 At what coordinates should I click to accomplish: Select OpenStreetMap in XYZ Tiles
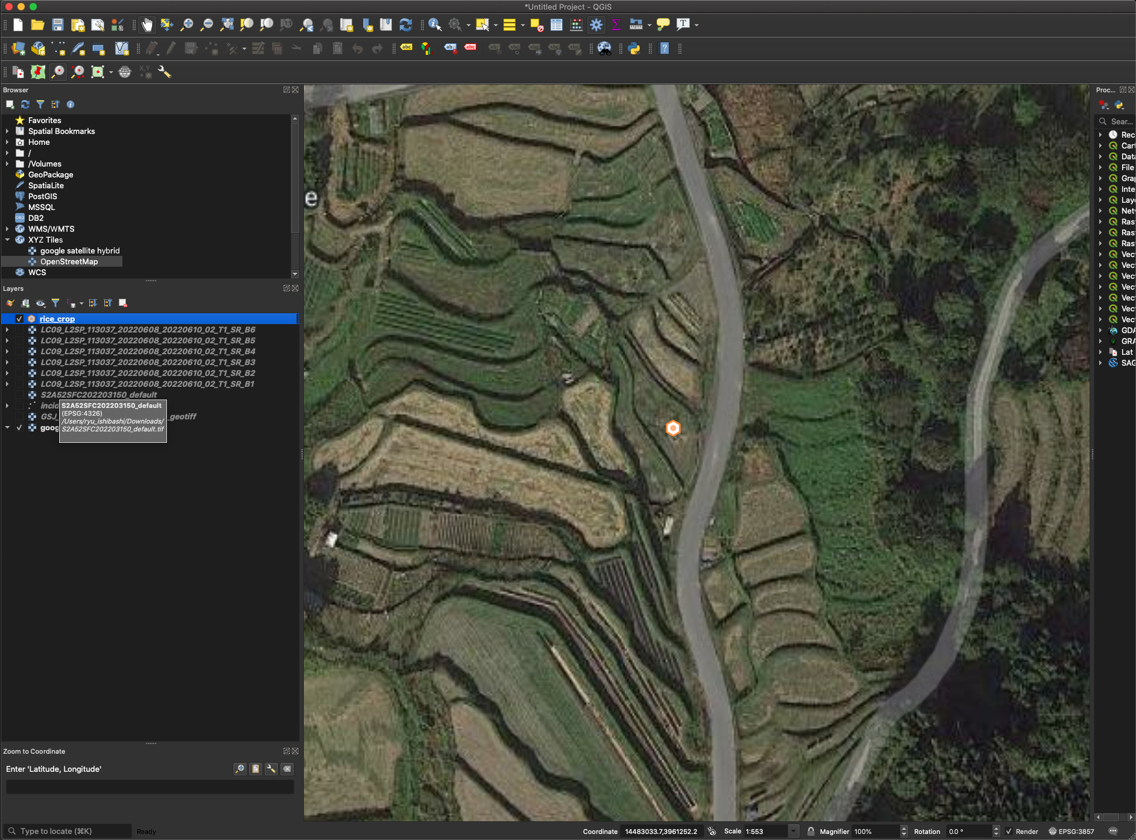coord(69,261)
